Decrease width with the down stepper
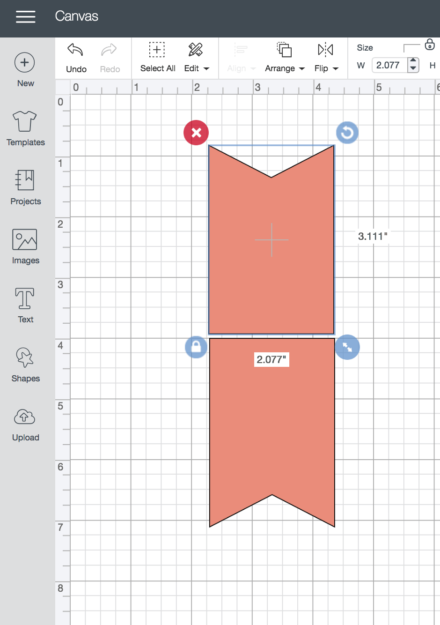 tap(413, 69)
